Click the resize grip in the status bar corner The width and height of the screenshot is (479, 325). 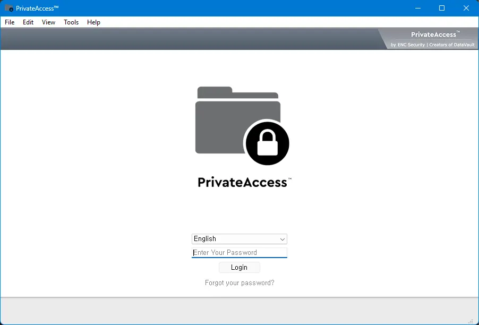471,321
